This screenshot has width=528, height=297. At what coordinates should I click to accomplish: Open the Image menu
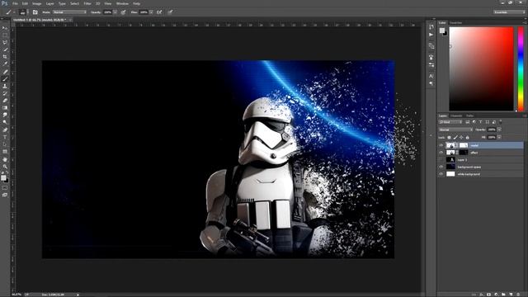pos(36,3)
